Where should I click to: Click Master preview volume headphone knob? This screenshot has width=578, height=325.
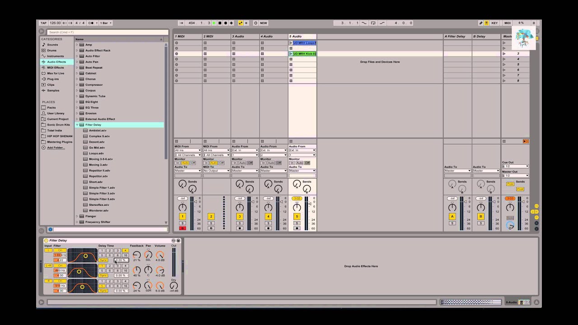tap(510, 225)
